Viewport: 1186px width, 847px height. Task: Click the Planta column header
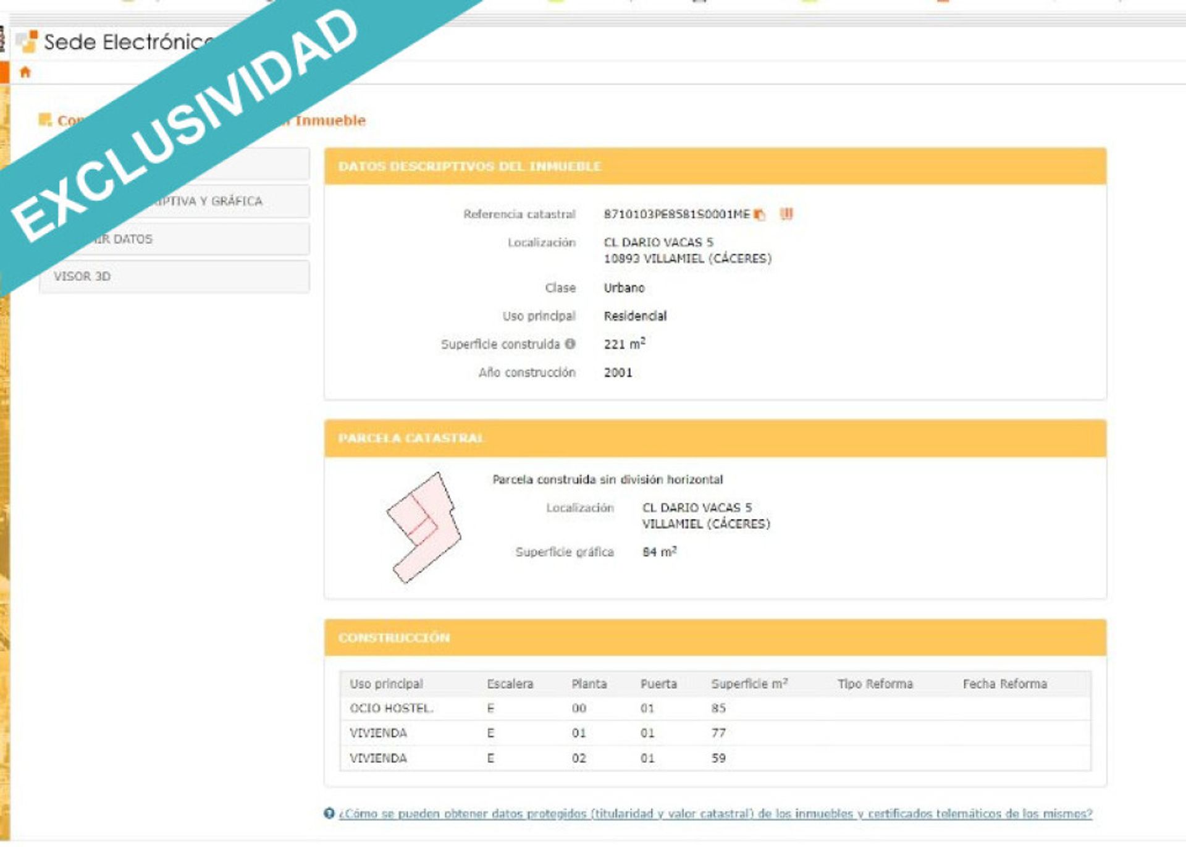tap(589, 684)
